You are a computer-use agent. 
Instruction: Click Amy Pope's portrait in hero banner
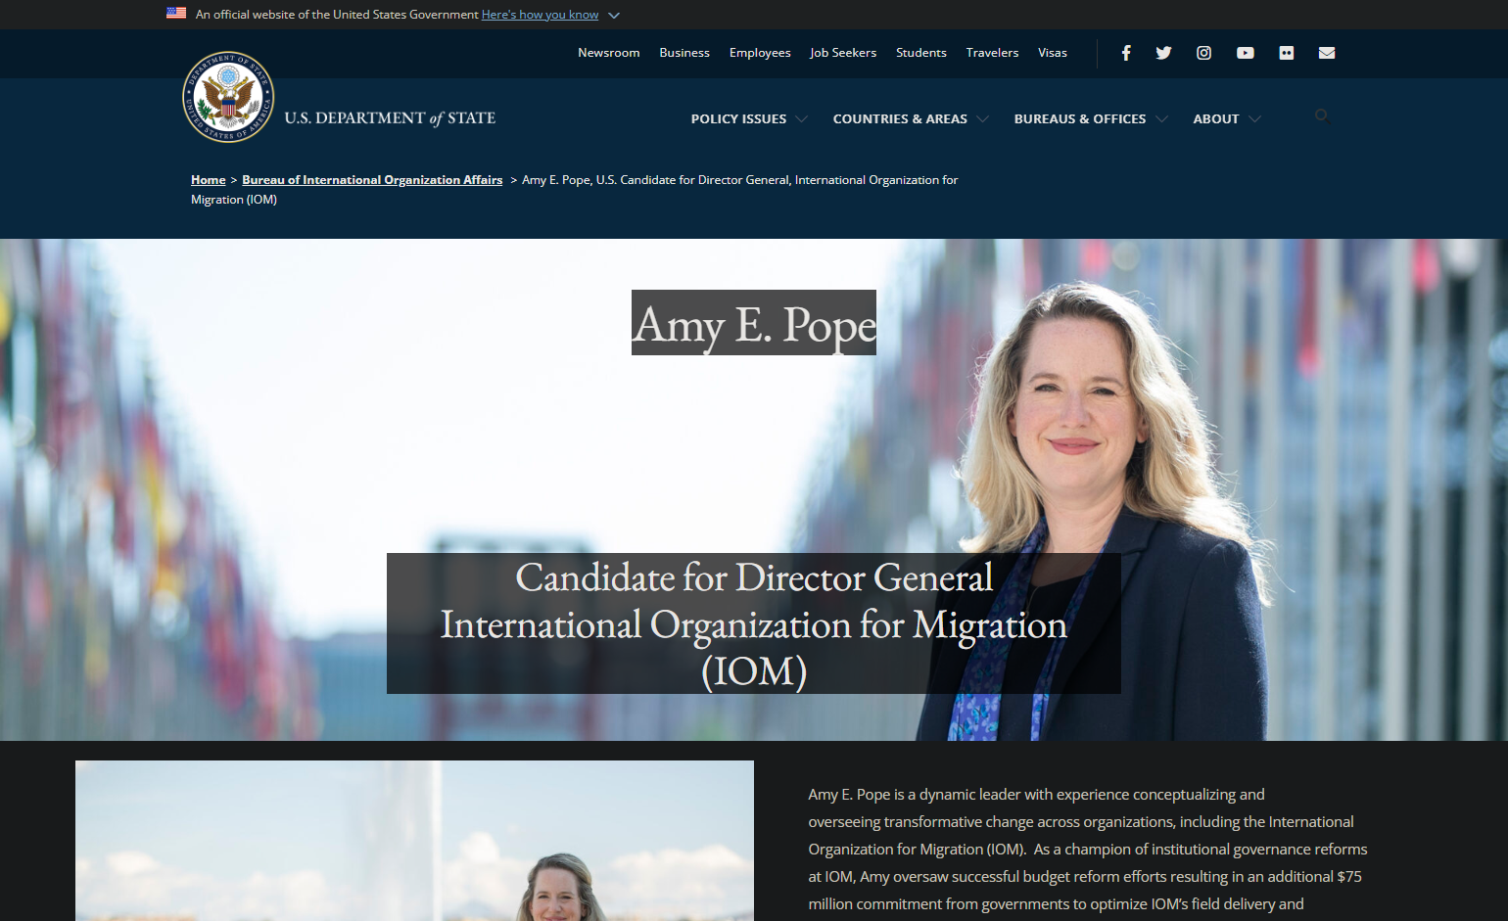click(1097, 509)
